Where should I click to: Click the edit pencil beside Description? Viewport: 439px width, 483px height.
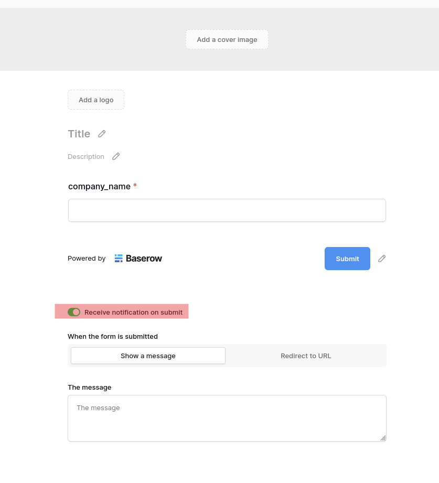[116, 156]
